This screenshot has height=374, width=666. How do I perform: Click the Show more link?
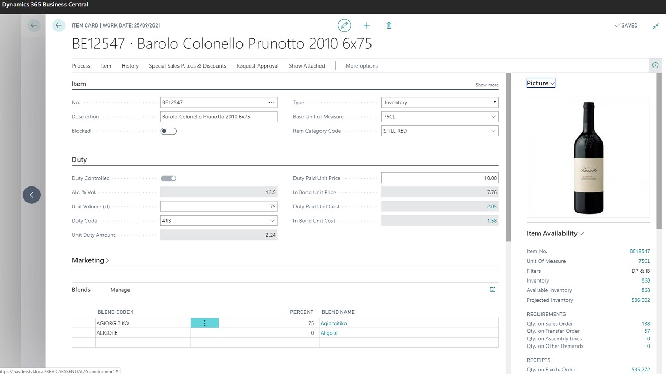[x=487, y=85]
